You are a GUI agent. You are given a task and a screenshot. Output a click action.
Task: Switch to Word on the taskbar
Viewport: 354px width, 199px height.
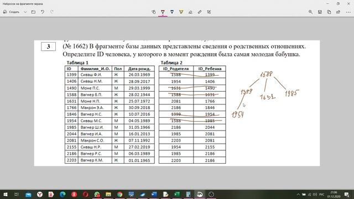click(154, 194)
